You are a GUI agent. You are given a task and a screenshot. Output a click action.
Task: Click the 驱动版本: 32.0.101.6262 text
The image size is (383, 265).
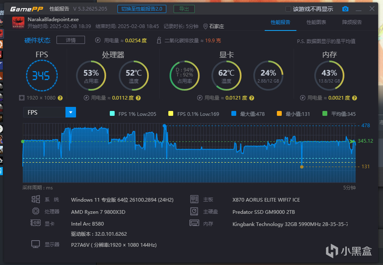click(x=99, y=234)
